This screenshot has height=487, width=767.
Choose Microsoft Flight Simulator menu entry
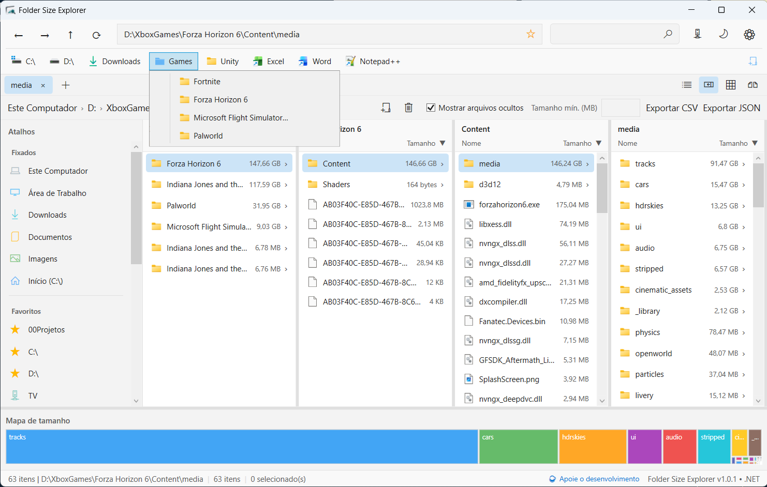(x=244, y=118)
